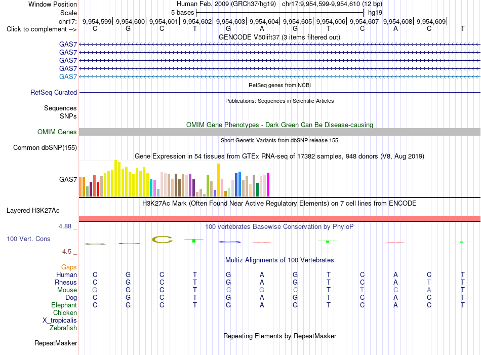Click the H3K27Ac Mark ENCODE track title

click(279, 204)
